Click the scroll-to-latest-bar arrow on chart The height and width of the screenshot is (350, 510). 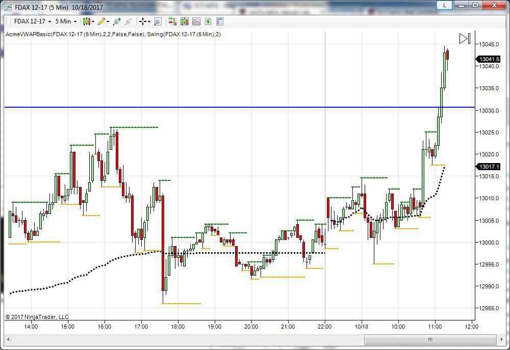pyautogui.click(x=464, y=39)
